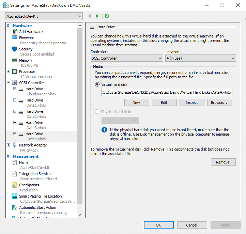This screenshot has width=246, height=234.
Task: Click the blue info icon near physical disk note
Action: point(104,130)
